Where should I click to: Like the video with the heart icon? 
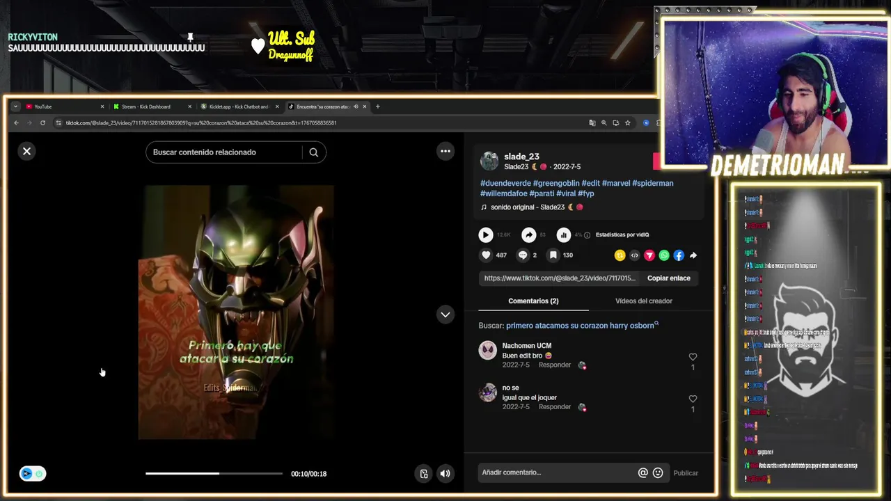(x=486, y=255)
